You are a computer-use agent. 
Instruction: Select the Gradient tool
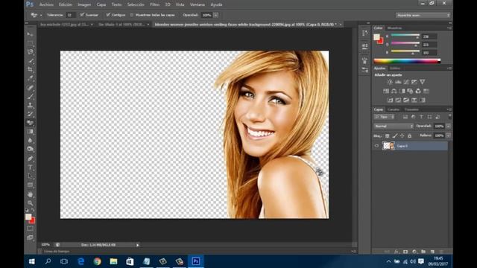click(x=30, y=132)
